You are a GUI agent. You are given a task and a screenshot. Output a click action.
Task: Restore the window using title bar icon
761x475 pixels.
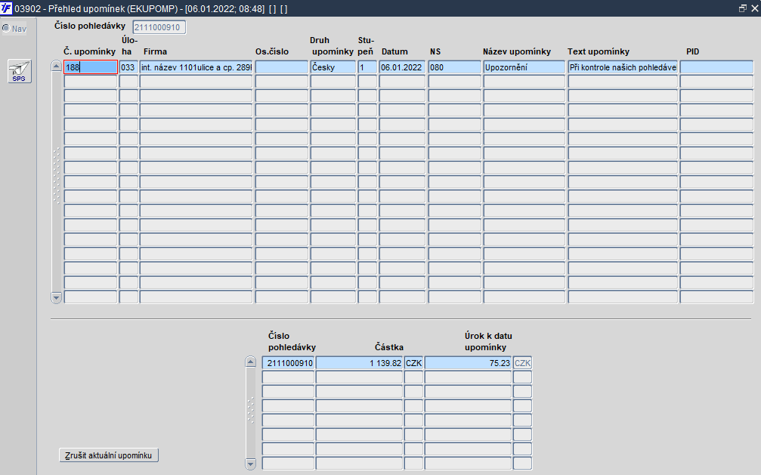[743, 8]
